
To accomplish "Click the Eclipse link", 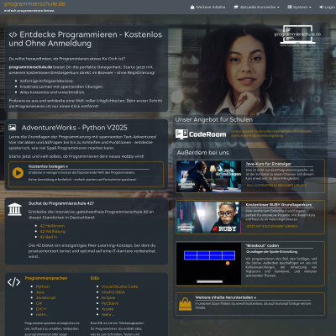I will [108, 297].
